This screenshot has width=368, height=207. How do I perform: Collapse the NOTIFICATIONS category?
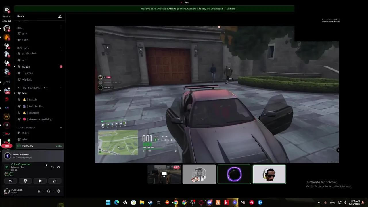coord(32,88)
